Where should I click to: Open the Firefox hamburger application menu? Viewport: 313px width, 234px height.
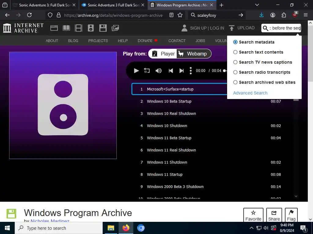coord(306,15)
